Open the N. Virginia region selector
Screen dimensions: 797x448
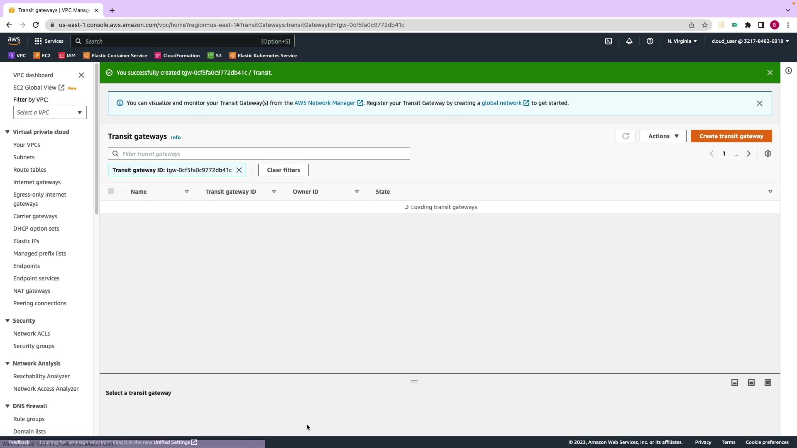pos(682,41)
